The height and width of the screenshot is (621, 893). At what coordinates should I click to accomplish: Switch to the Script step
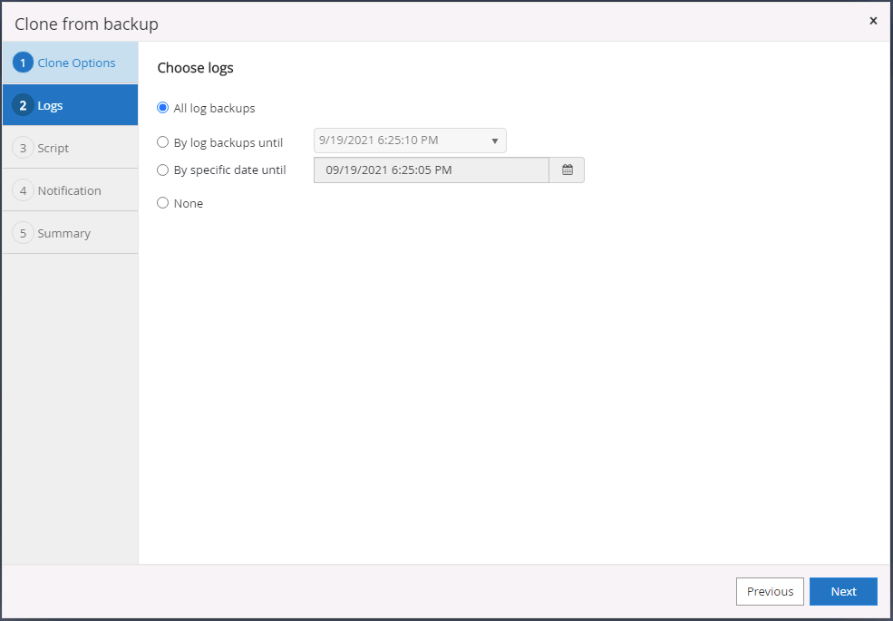point(53,149)
